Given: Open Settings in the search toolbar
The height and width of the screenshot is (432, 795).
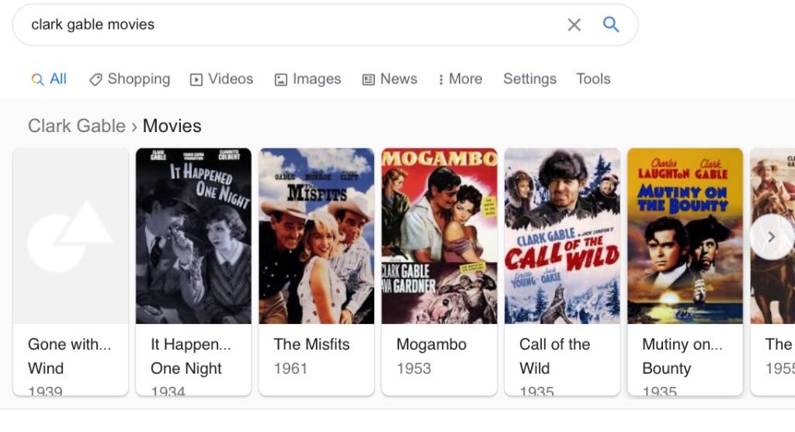Looking at the screenshot, I should pyautogui.click(x=529, y=79).
